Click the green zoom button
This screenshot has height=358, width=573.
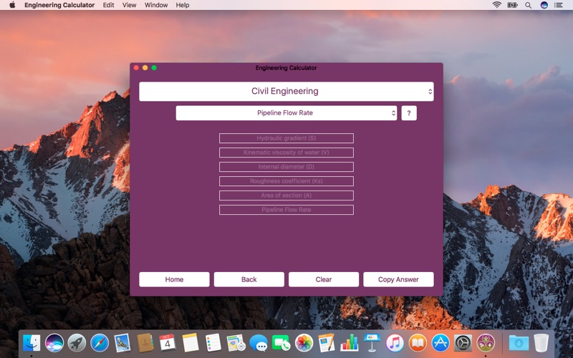coord(154,68)
